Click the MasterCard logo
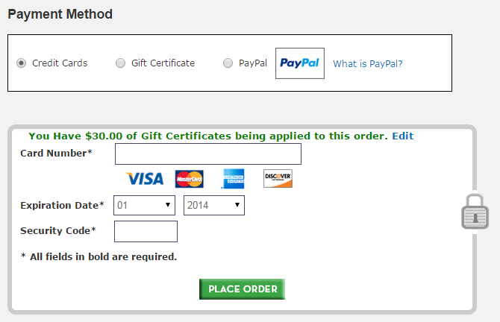This screenshot has height=322, width=500. (x=189, y=179)
